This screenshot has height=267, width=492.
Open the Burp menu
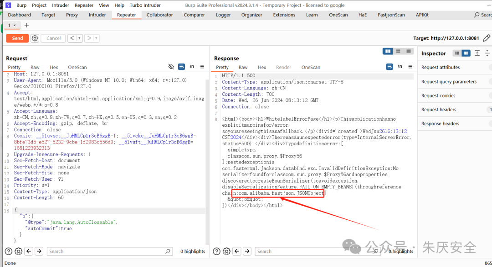[21, 5]
